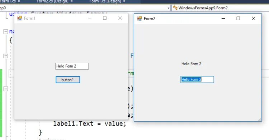269x140 pixels.
Task: Click the Form2 window app icon
Action: click(x=139, y=19)
